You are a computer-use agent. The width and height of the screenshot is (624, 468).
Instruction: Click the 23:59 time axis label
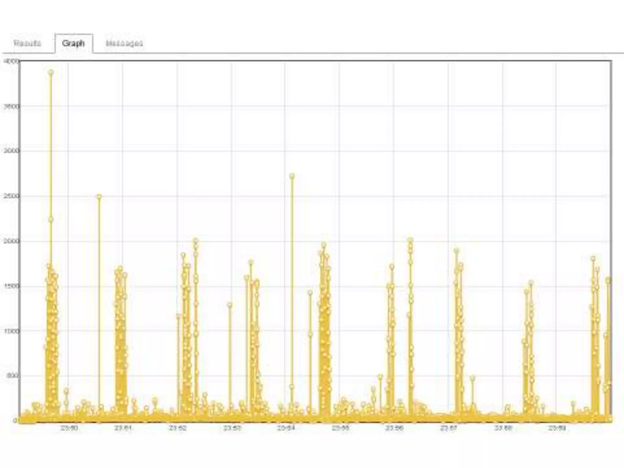pyautogui.click(x=557, y=428)
